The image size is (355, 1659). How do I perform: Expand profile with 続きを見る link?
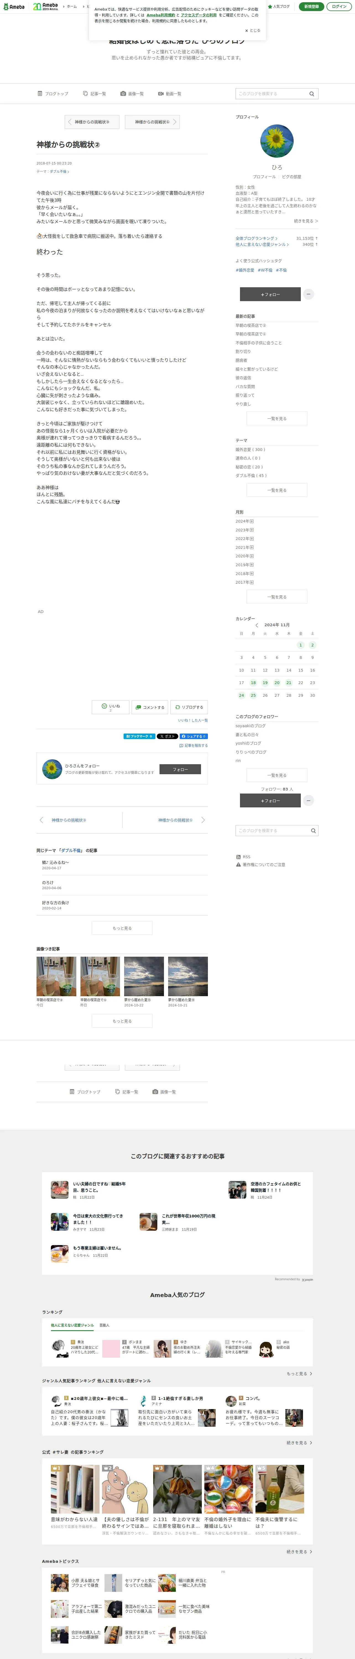(x=306, y=220)
